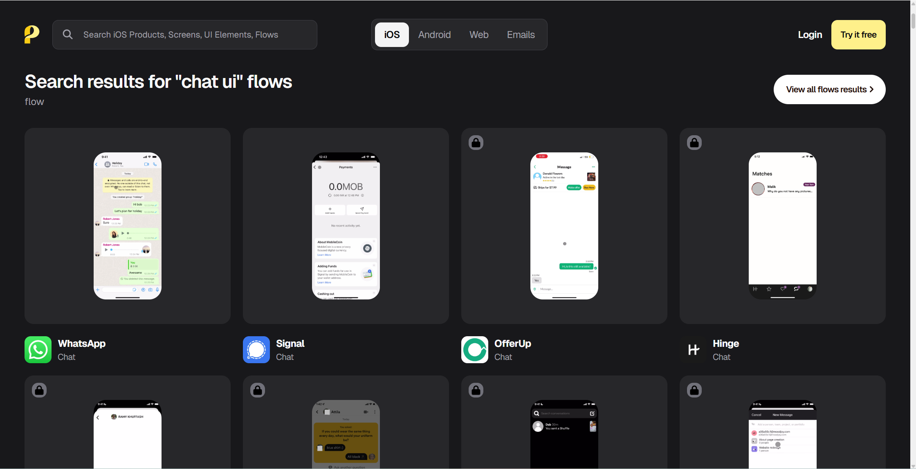This screenshot has width=916, height=469.
Task: Open the WhatsApp app icon
Action: click(38, 350)
